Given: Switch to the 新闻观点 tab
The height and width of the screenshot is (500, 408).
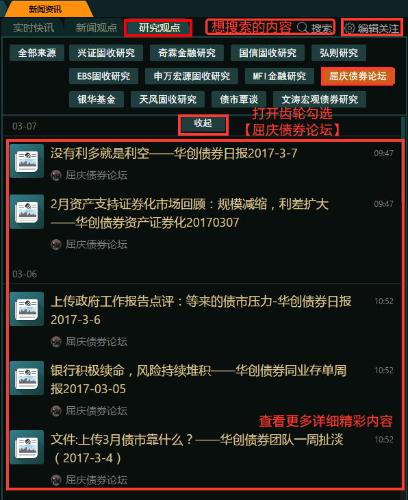Looking at the screenshot, I should [97, 28].
